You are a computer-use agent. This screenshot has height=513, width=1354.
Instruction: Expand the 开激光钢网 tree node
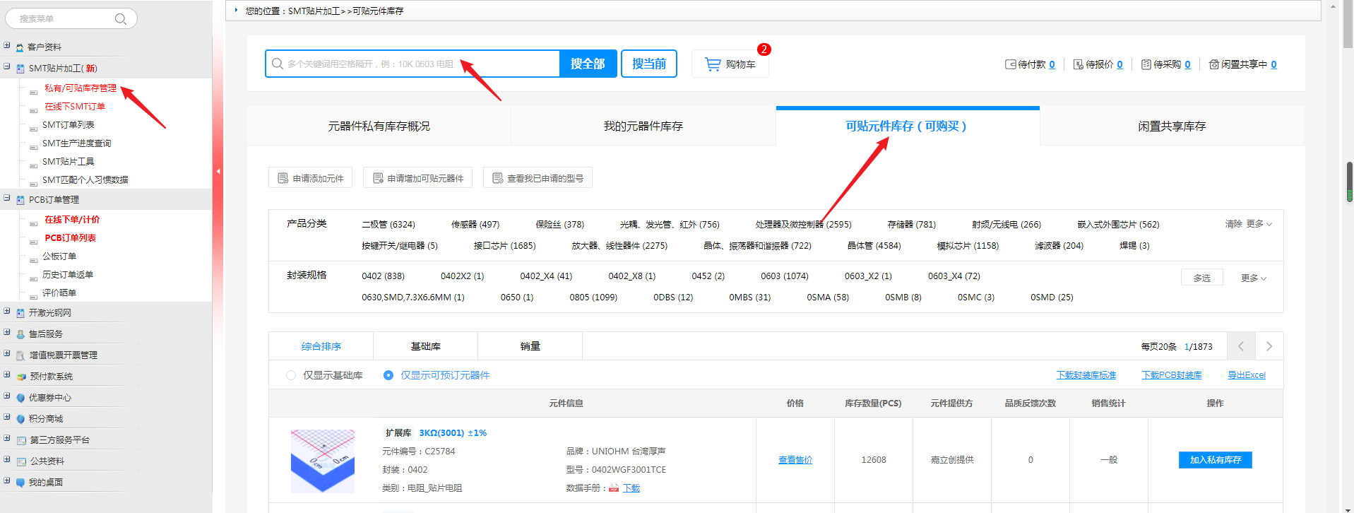tap(7, 312)
